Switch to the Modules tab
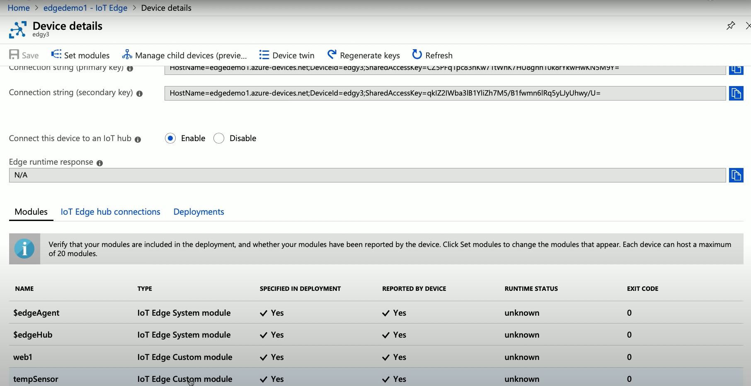 coord(31,212)
